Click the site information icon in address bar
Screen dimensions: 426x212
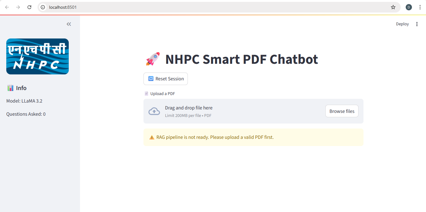coord(43,7)
